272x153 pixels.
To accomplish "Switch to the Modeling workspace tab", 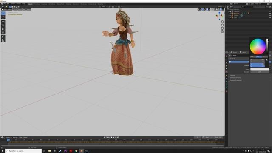I will point(37,4).
